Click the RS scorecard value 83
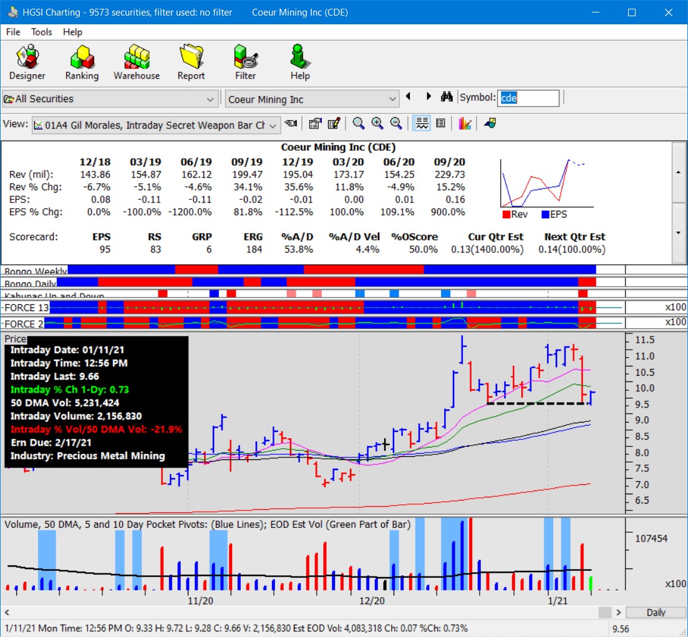The height and width of the screenshot is (637, 688). [x=155, y=249]
